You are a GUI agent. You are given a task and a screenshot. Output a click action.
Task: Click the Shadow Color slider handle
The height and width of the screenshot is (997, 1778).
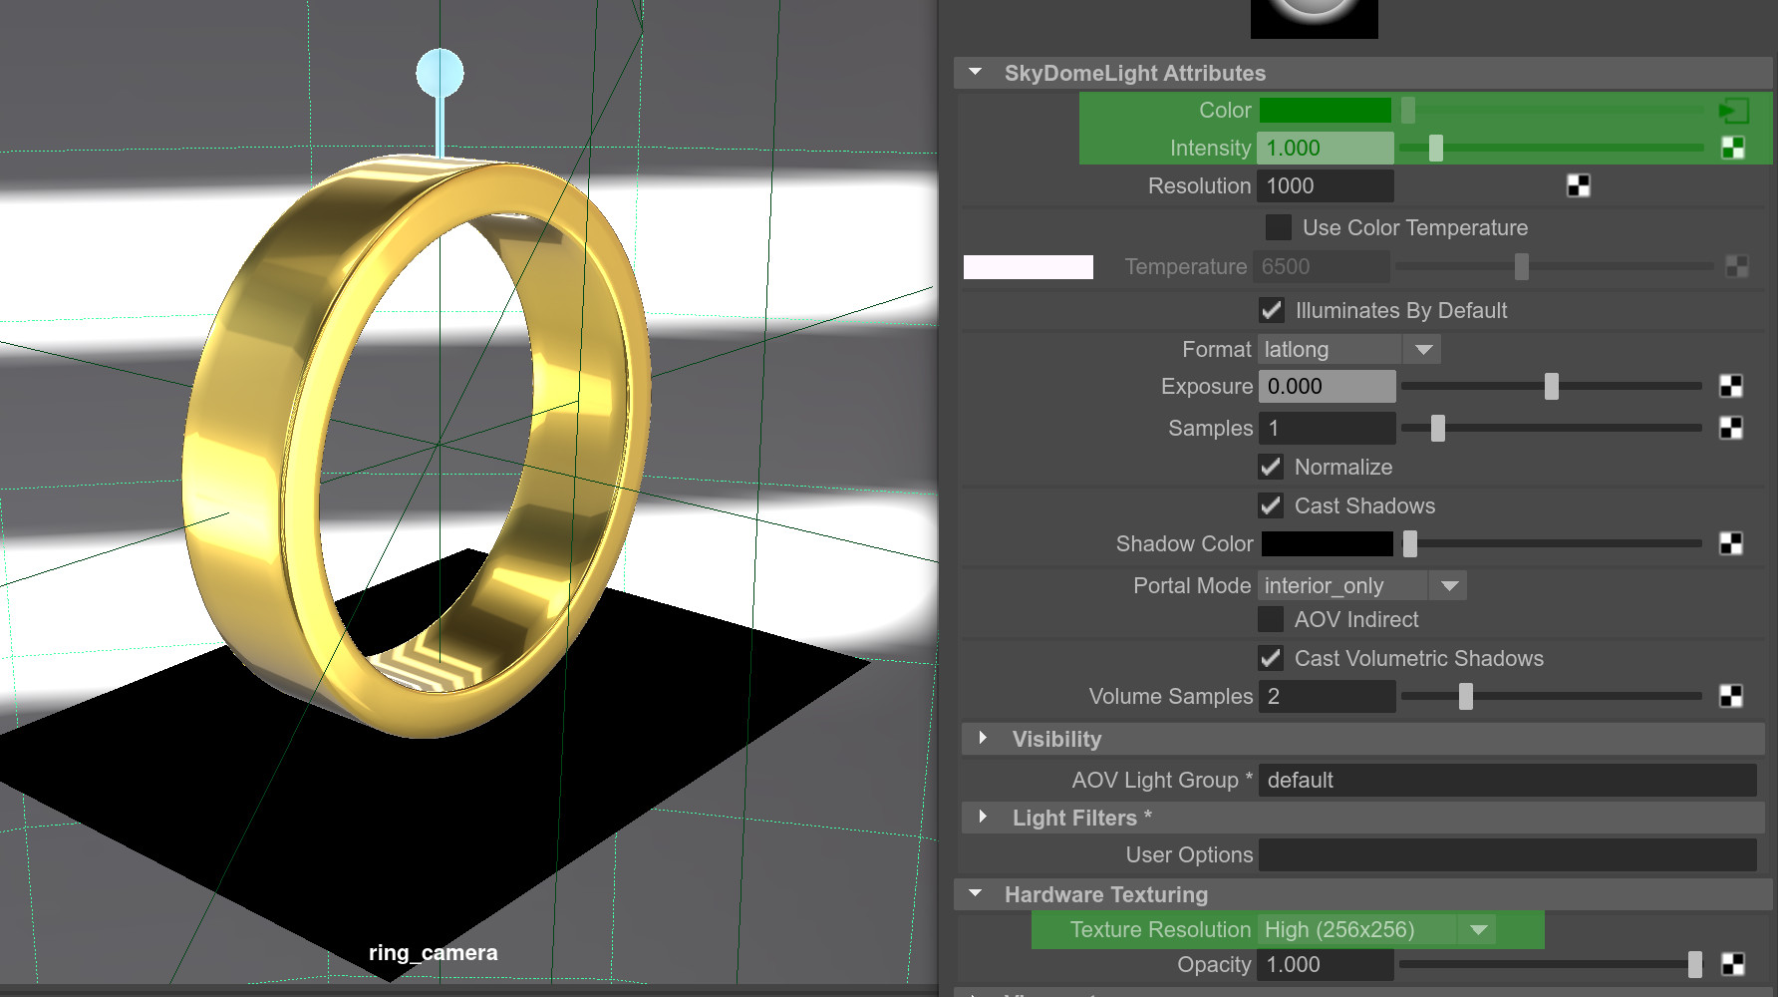(1410, 543)
